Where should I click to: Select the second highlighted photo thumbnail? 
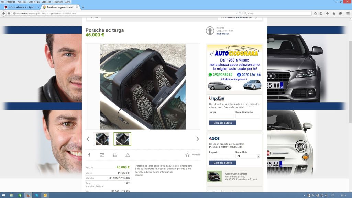(x=122, y=139)
